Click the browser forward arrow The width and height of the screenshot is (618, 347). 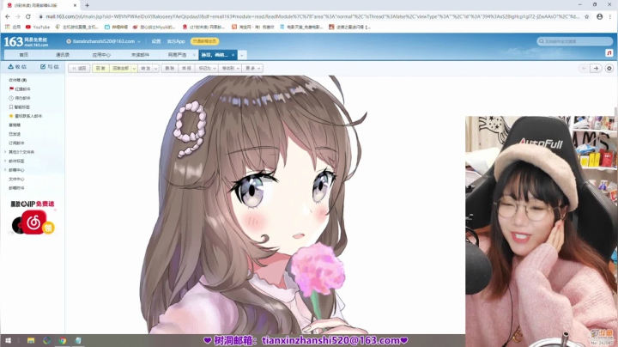pyautogui.click(x=18, y=16)
